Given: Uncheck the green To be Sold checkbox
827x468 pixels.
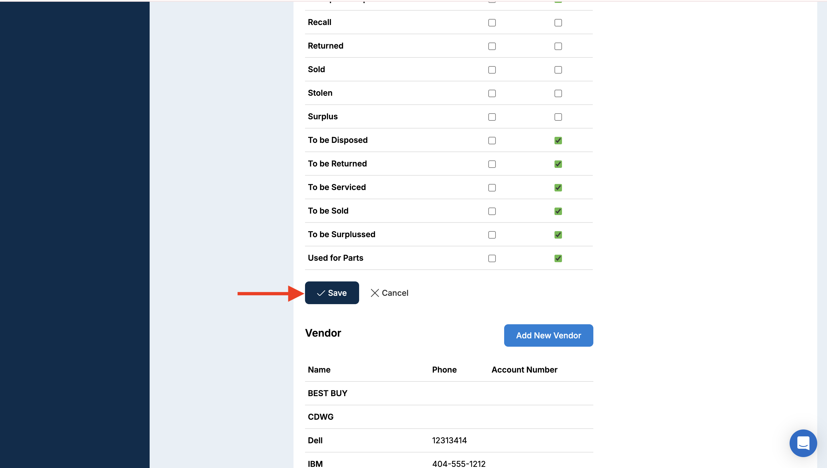Looking at the screenshot, I should [x=558, y=211].
